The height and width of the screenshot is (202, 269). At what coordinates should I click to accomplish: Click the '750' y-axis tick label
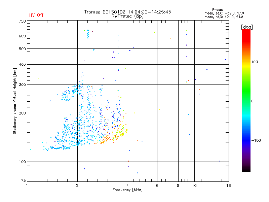[22, 21]
